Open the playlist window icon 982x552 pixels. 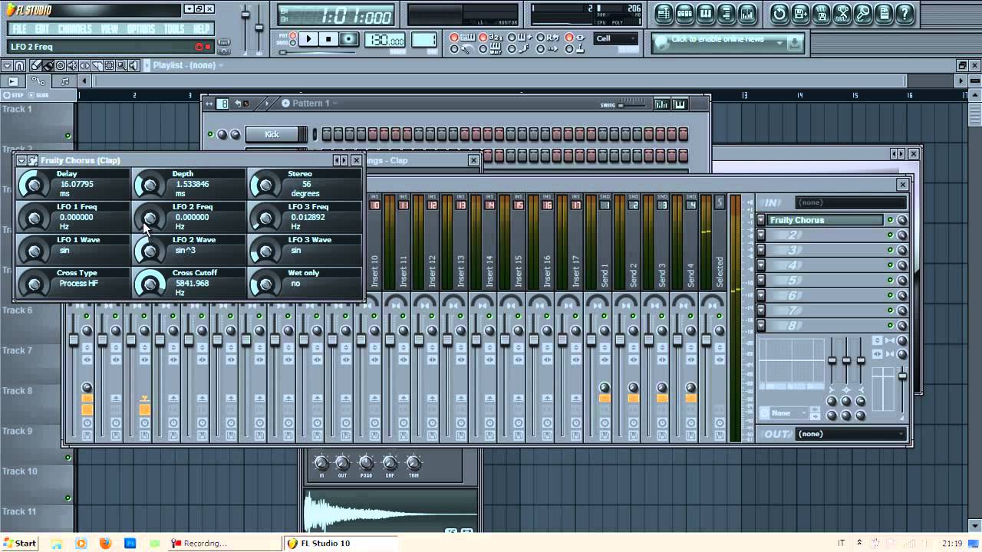tap(664, 14)
